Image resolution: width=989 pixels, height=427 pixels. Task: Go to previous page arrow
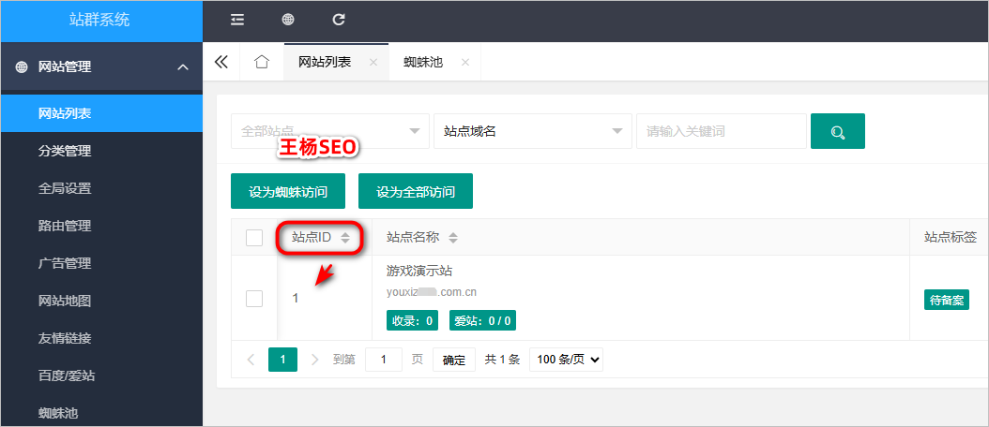point(251,360)
